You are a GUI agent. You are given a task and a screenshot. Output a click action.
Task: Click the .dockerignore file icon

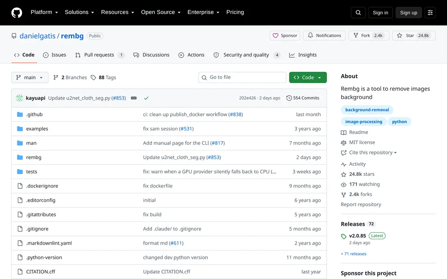click(x=20, y=186)
